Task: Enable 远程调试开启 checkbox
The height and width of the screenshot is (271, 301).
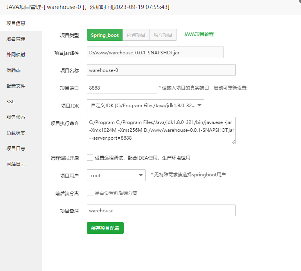Action: pos(90,158)
